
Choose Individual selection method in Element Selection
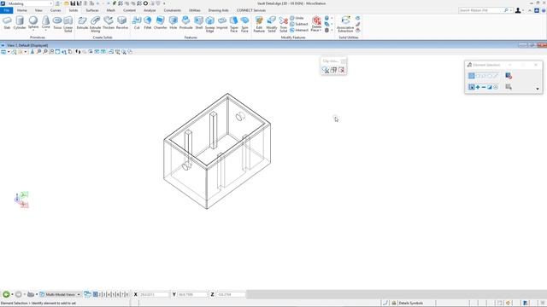(471, 76)
